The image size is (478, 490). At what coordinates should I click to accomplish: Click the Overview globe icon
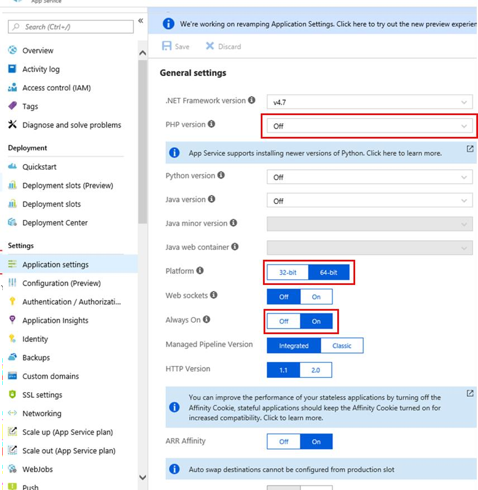tap(12, 50)
